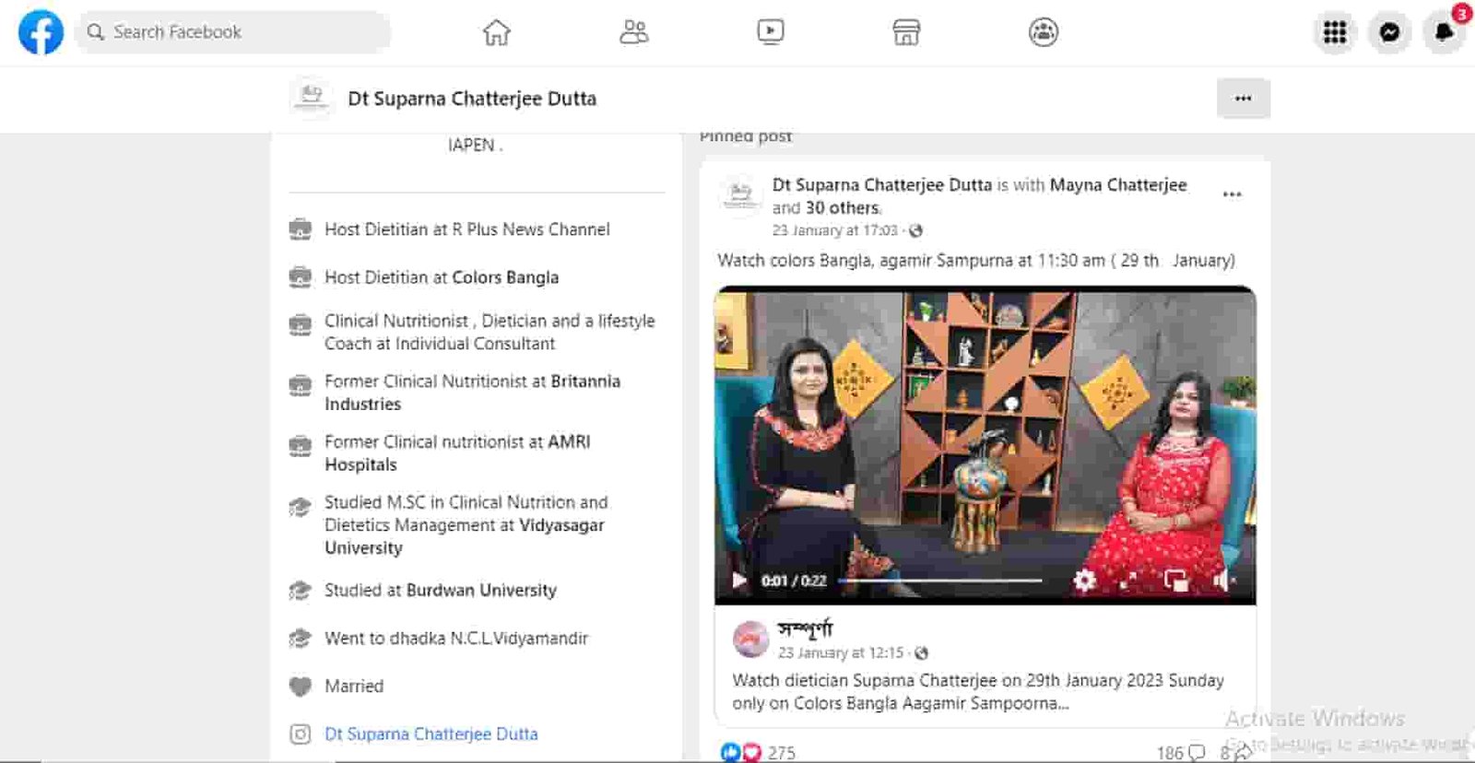The height and width of the screenshot is (763, 1475).
Task: Click the Search Facebook field
Action: pos(235,32)
